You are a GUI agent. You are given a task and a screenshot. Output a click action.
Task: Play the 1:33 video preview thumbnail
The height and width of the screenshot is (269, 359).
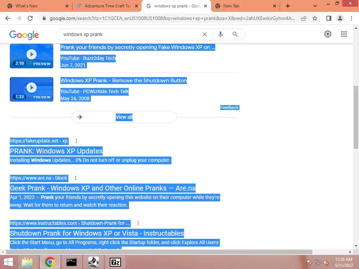32,89
